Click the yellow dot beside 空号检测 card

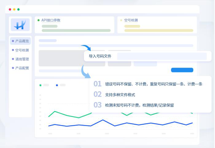pyautogui.click(x=121, y=20)
